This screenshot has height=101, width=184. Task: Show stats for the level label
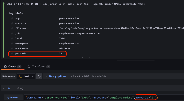(x=11, y=39)
